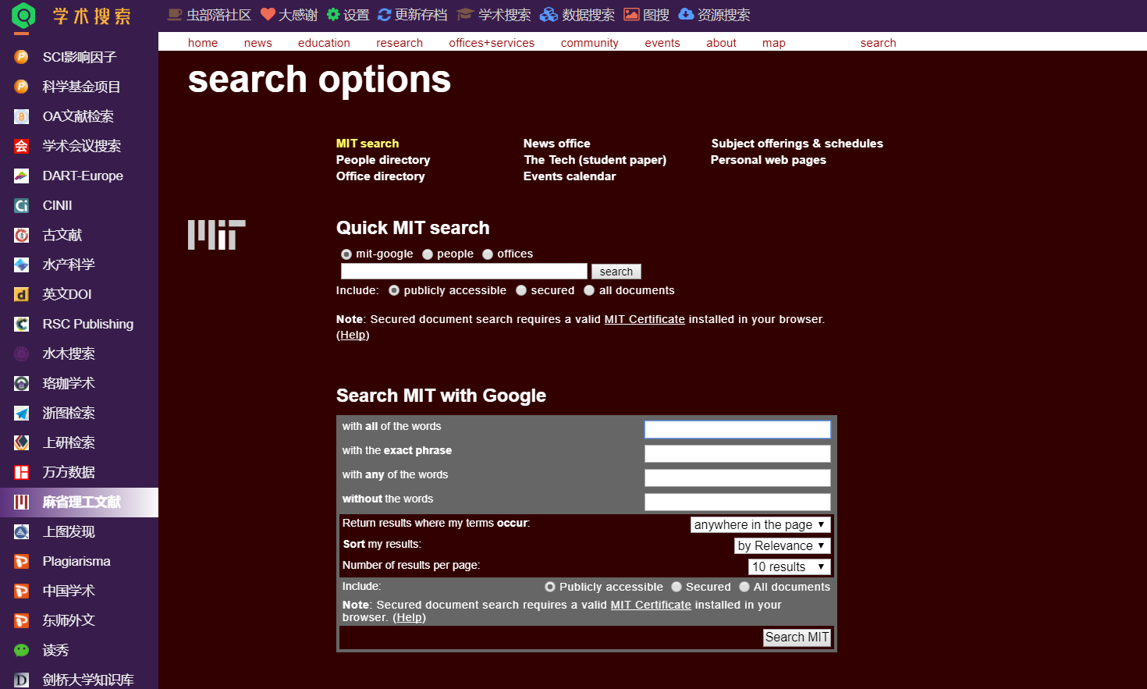
Task: Open People directory link
Action: 383,160
